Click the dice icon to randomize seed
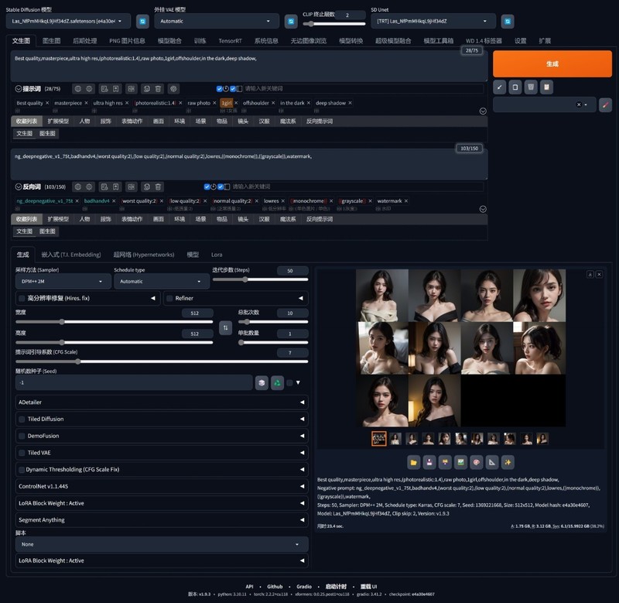 (262, 382)
